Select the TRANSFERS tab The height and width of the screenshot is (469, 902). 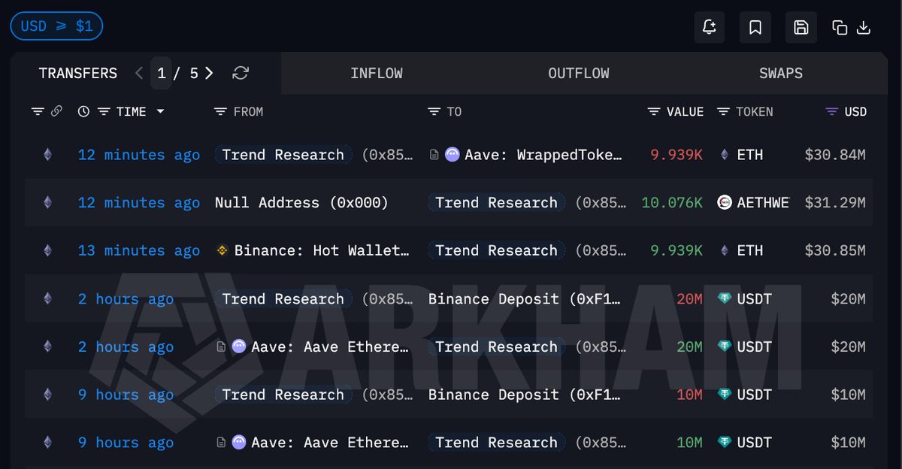pos(78,73)
